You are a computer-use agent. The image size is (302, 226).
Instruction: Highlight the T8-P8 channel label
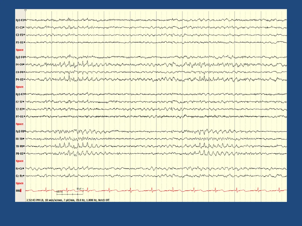19,146
